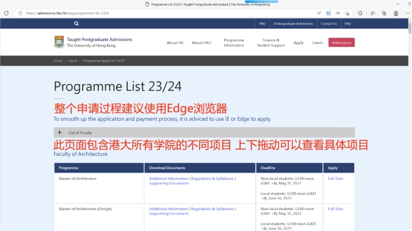Open browser settings and more menu
The image size is (412, 231).
(x=407, y=13)
